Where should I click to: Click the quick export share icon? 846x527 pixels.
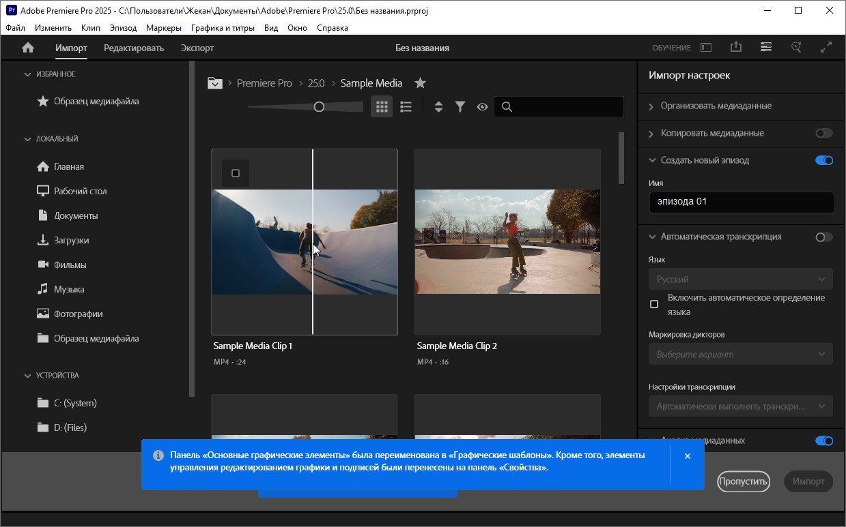(735, 47)
